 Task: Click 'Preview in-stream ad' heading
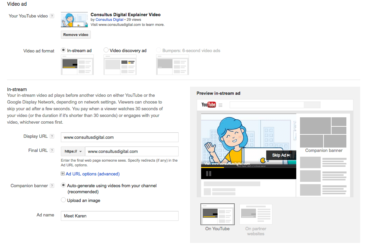point(218,93)
